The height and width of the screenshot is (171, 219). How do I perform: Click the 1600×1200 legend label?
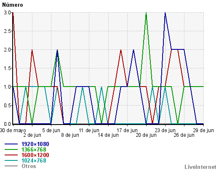click(x=35, y=155)
